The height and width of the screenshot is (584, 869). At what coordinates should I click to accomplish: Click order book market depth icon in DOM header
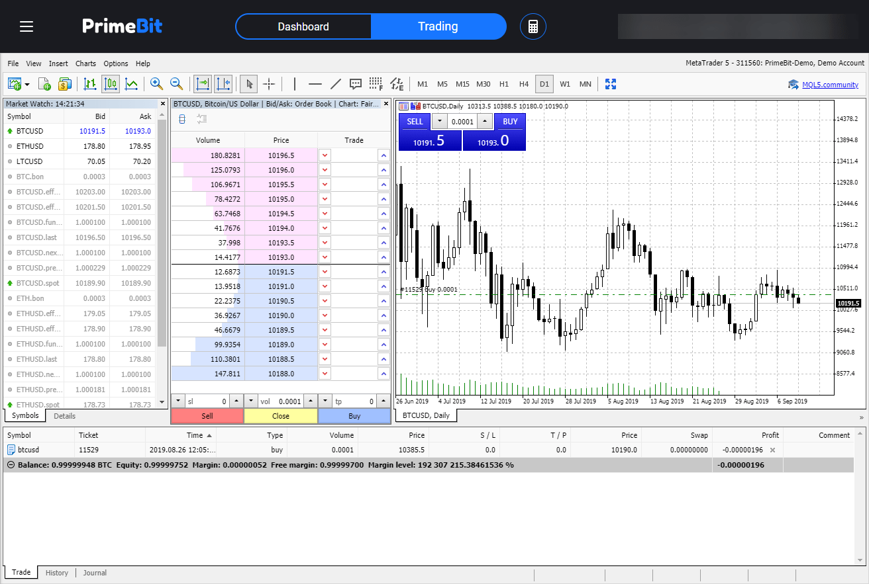point(182,119)
